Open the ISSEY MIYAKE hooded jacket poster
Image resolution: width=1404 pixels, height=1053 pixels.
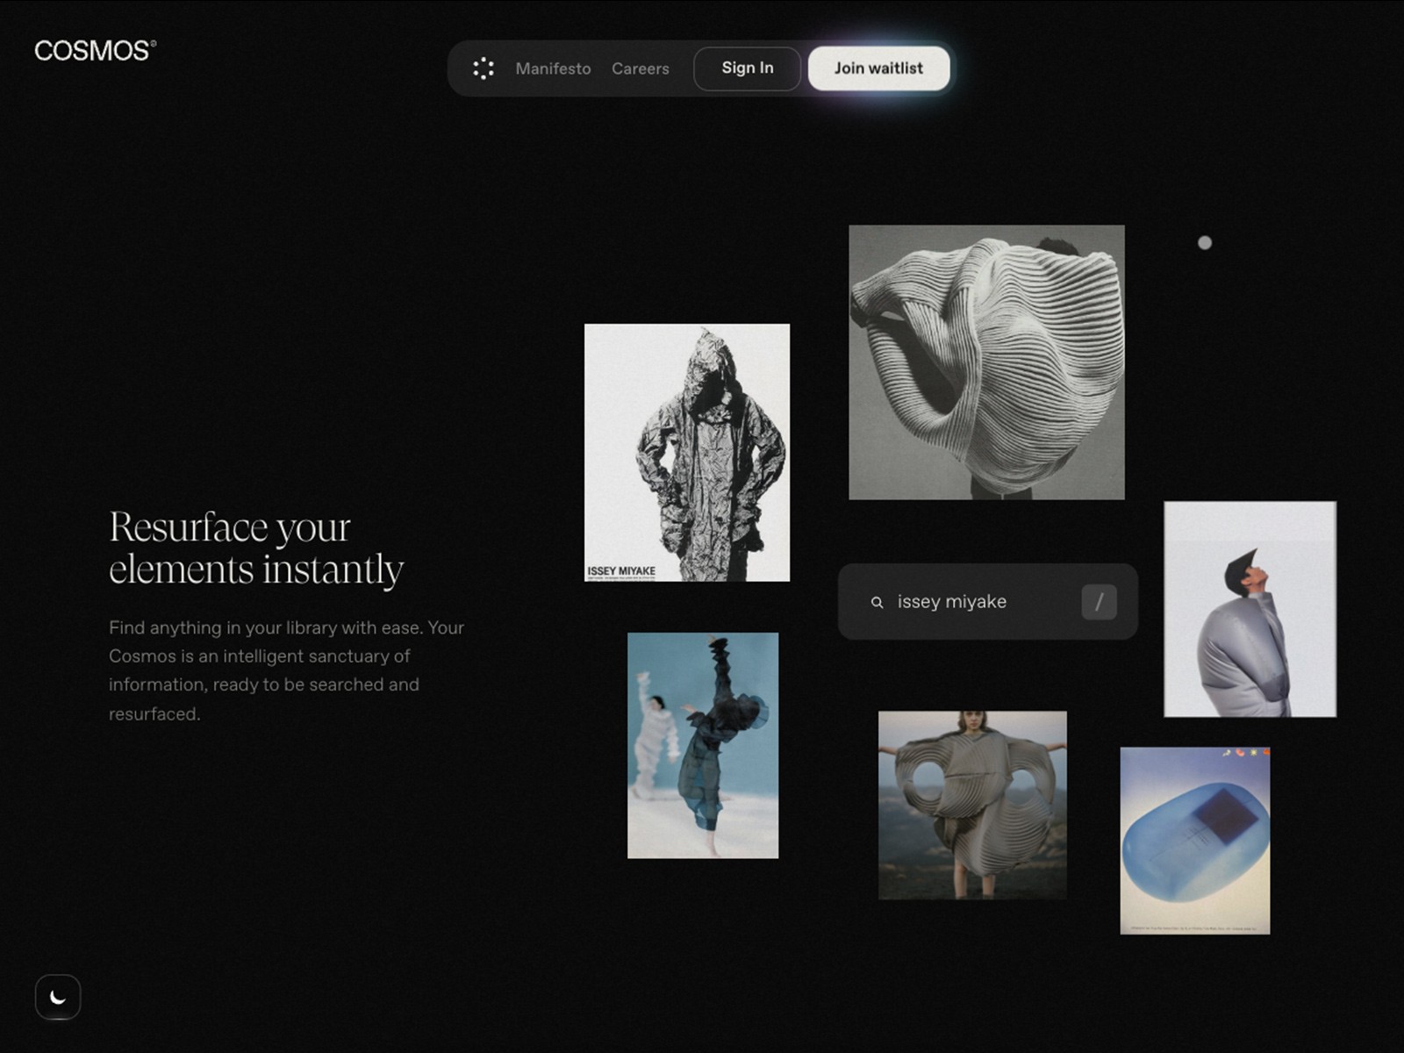pos(687,453)
